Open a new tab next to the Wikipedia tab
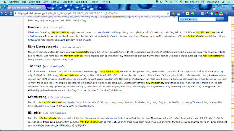The width and height of the screenshot is (234, 131). click(49, 8)
